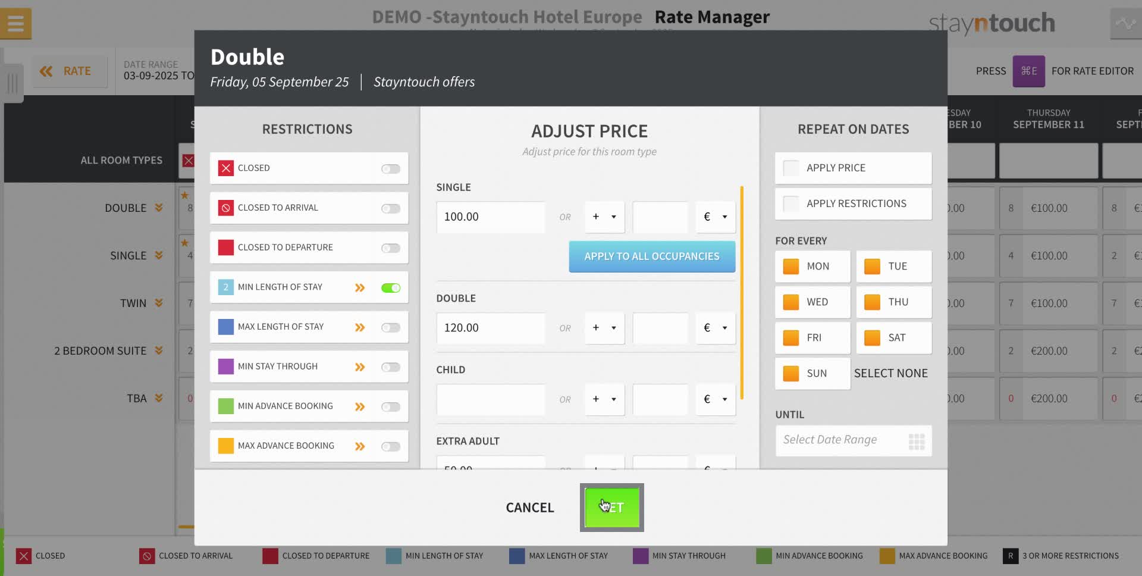Toggle the Closed restriction switch
This screenshot has width=1142, height=576.
pyautogui.click(x=391, y=169)
